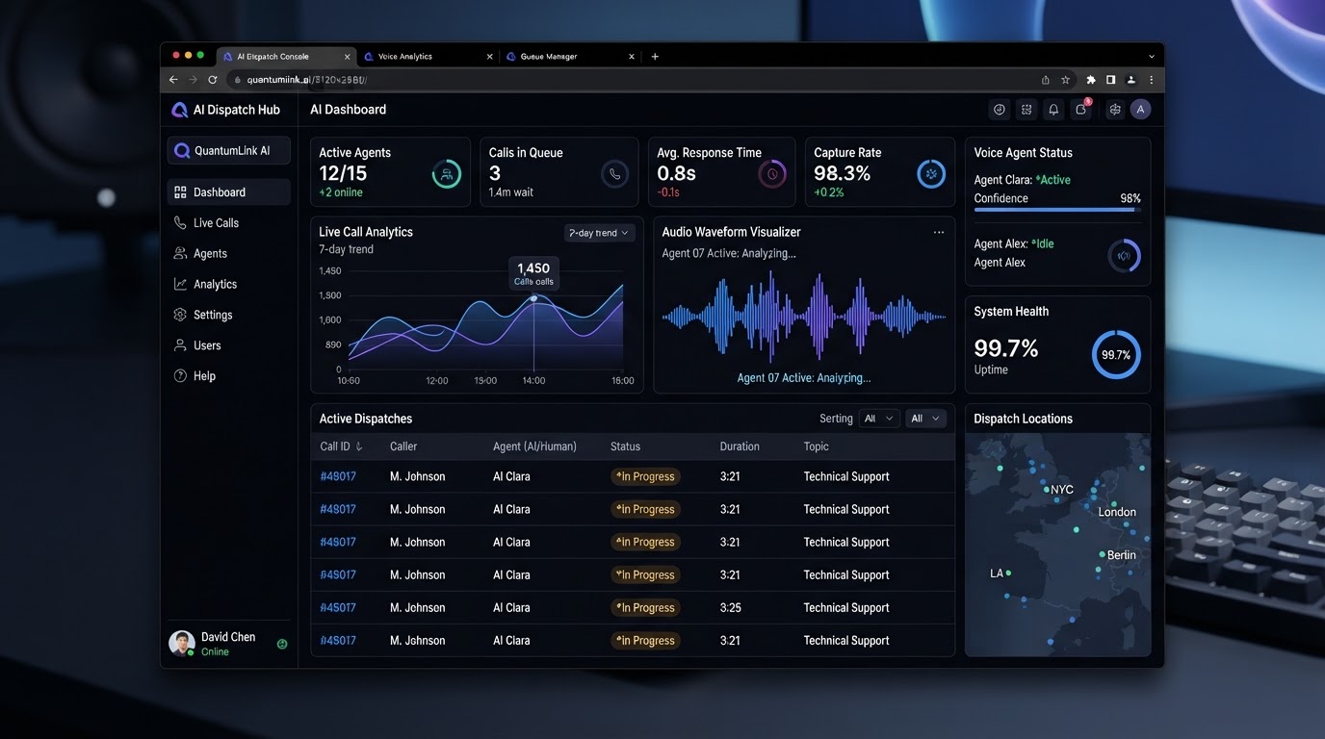
Task: Open the grid apps icon in header
Action: coord(1026,110)
